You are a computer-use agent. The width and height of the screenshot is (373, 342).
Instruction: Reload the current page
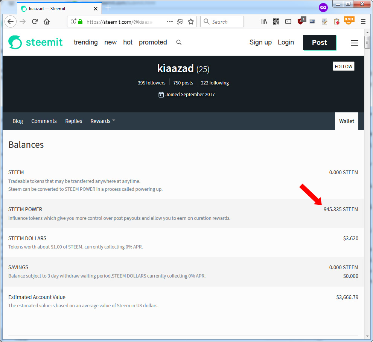point(35,22)
